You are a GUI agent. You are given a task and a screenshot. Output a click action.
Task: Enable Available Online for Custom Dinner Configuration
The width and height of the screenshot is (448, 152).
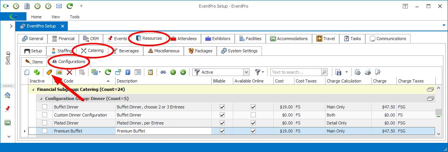pyautogui.click(x=253, y=115)
